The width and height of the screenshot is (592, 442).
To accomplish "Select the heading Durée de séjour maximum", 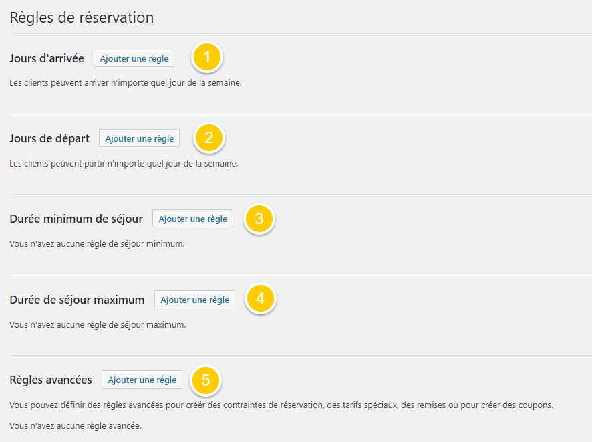I will point(77,300).
